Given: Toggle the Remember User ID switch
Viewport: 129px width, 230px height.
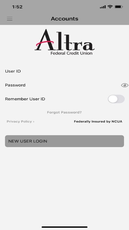Looking at the screenshot, I should [116, 99].
